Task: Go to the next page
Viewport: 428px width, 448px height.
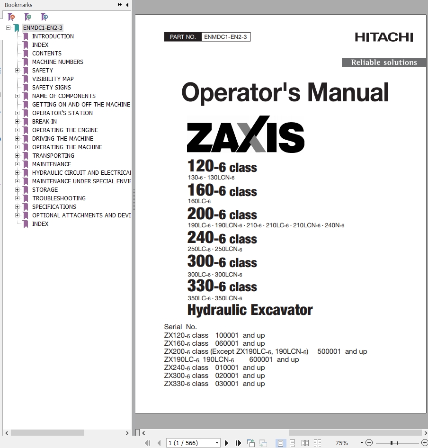Action: (227, 443)
